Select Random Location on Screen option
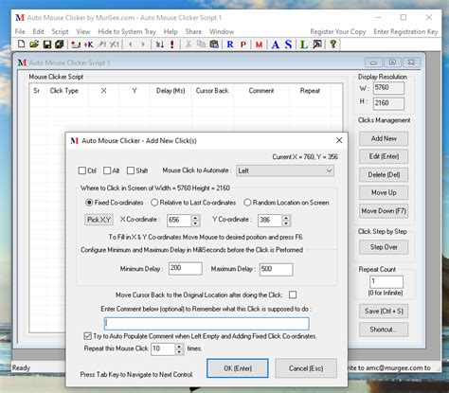The width and height of the screenshot is (449, 393). [x=247, y=203]
